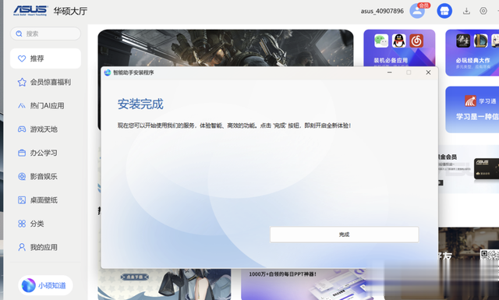Open the 学习通 promotional card
Viewport: 499px width, 300px height.
coord(472,109)
